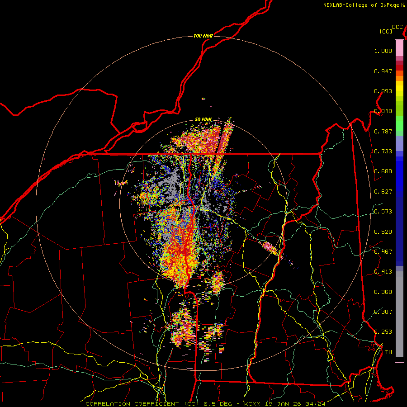The height and width of the screenshot is (407, 407).
Task: Click the NEXLAB-College of DuPage header text
Action: [364, 5]
